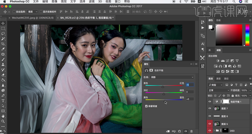252x134 pixels.
Task: Select the Lasso tool
Action: (3, 33)
